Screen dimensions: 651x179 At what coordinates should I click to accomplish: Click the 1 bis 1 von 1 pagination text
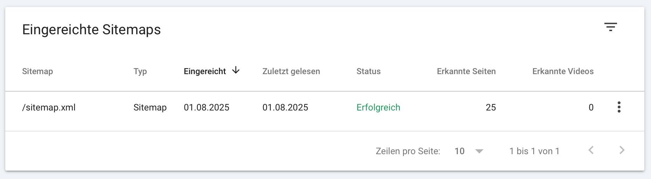point(534,151)
